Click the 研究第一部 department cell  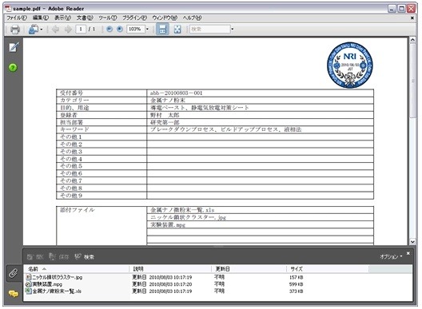(260, 122)
